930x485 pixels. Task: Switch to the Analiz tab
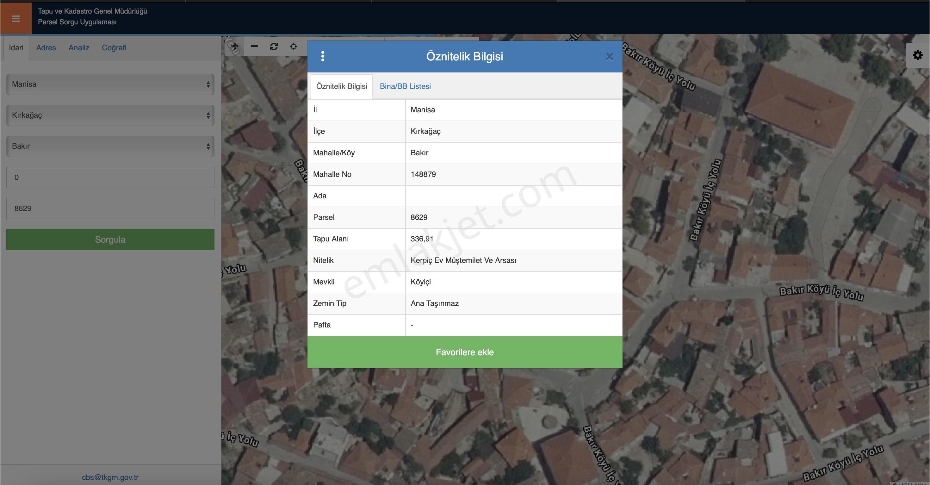(79, 48)
